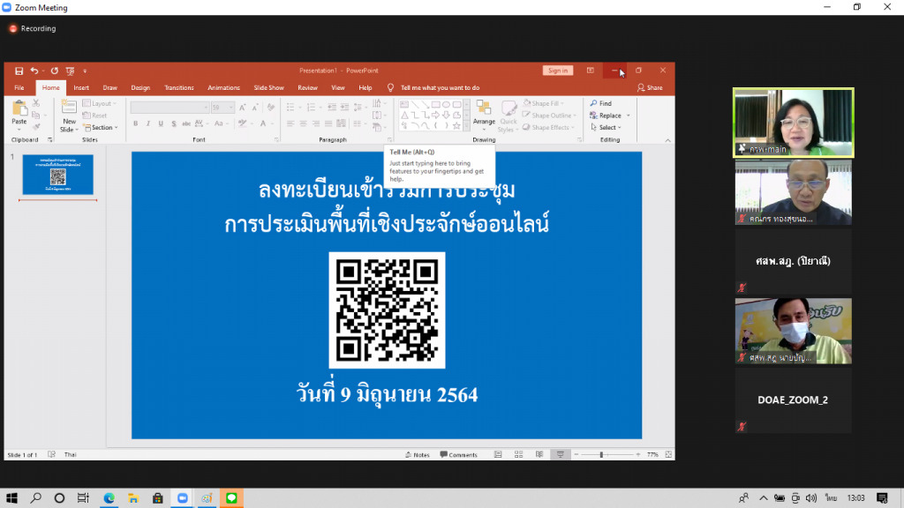The image size is (904, 508).
Task: Switch to Slide Sorter view icon
Action: [519, 454]
